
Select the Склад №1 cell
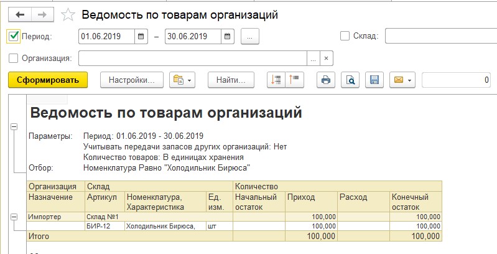[159, 217]
